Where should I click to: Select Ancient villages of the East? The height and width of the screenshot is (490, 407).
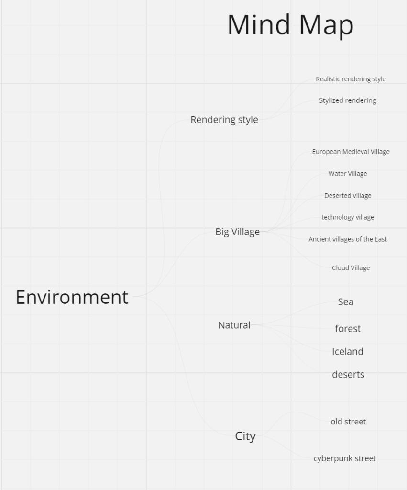pos(348,239)
